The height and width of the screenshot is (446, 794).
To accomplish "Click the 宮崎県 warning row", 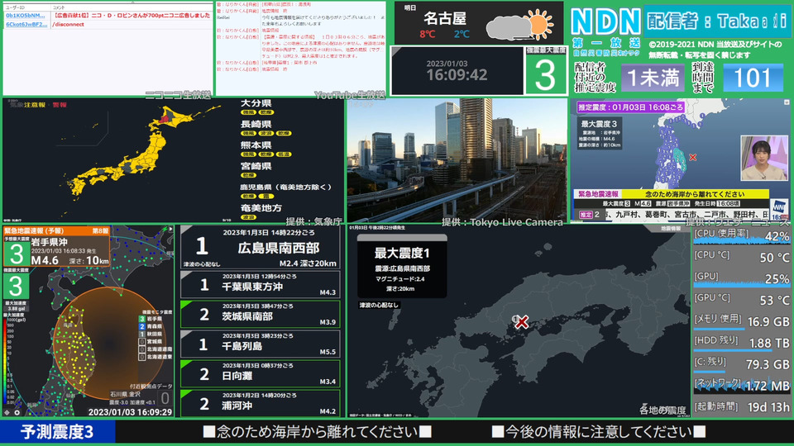I will (257, 170).
